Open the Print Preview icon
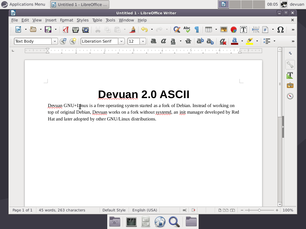Image resolution: width=306 pixels, height=229 pixels. click(x=85, y=30)
